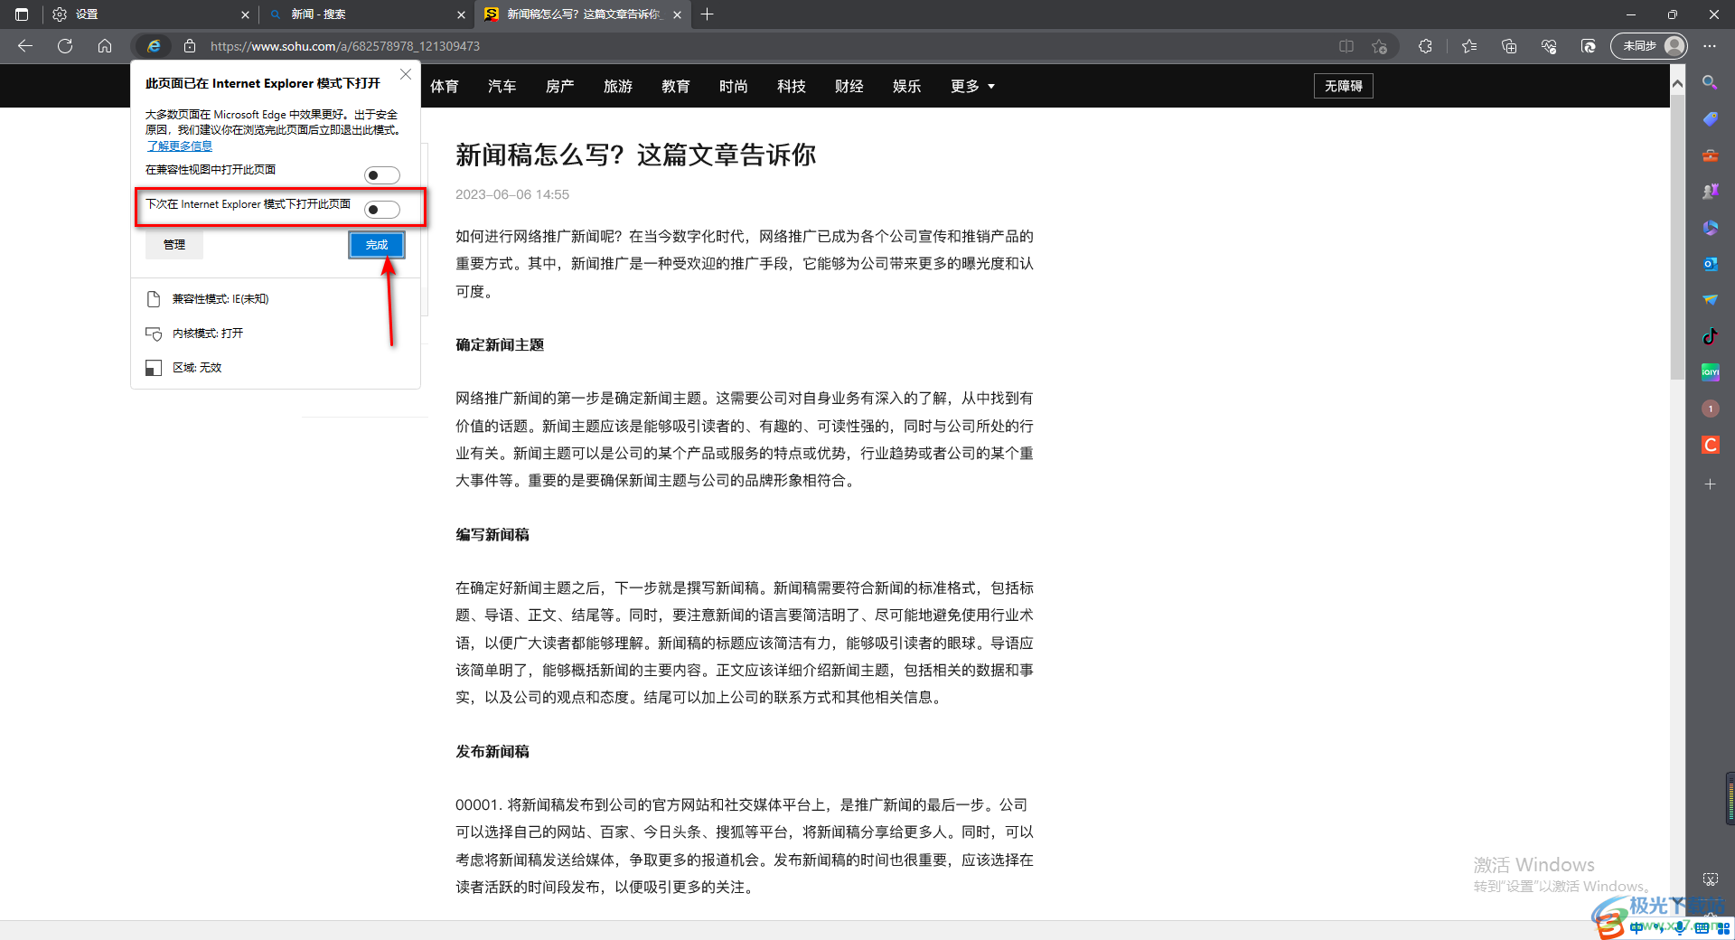This screenshot has width=1735, height=940.
Task: Open a new browser tab
Action: 708,14
